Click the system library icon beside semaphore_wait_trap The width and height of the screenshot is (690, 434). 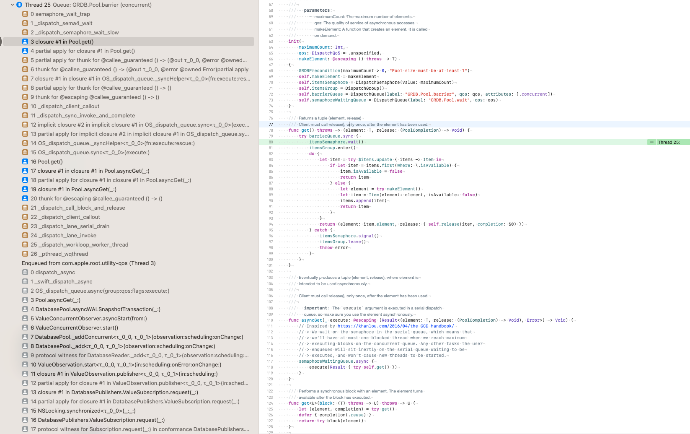tap(26, 14)
